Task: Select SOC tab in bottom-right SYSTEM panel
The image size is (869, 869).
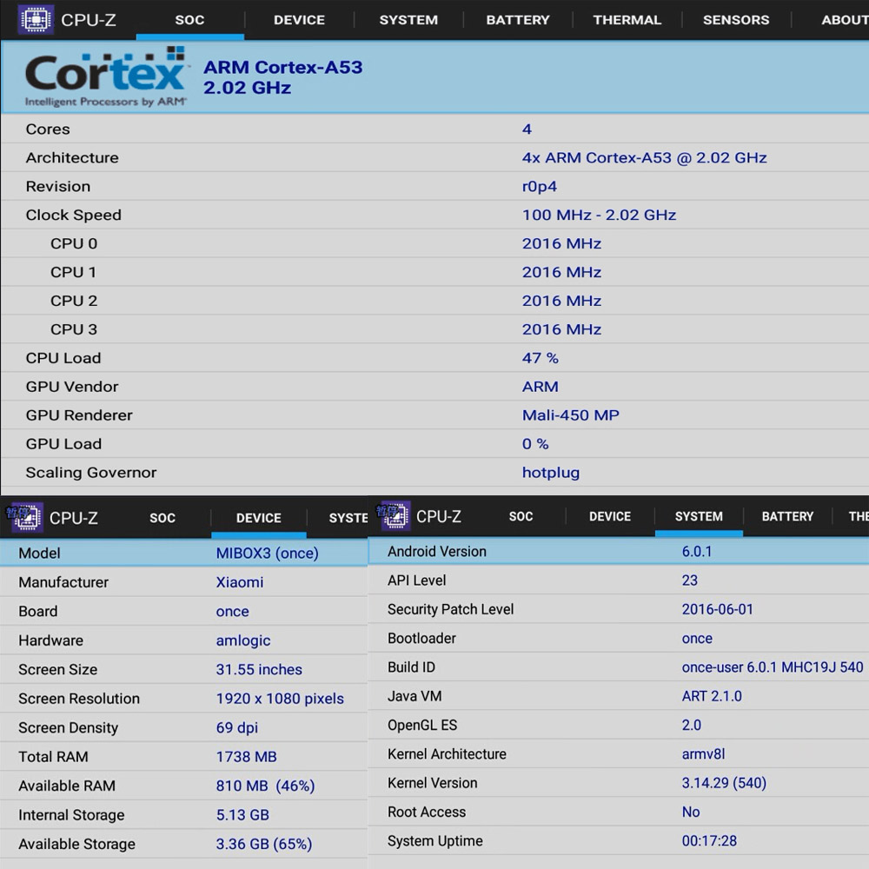Action: [x=521, y=516]
